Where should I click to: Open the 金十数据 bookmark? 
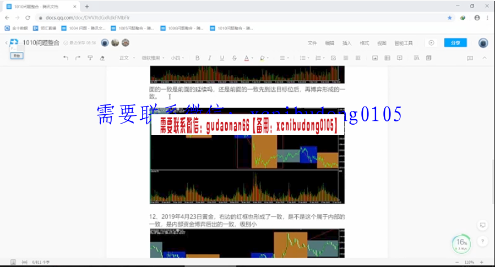coord(17,29)
